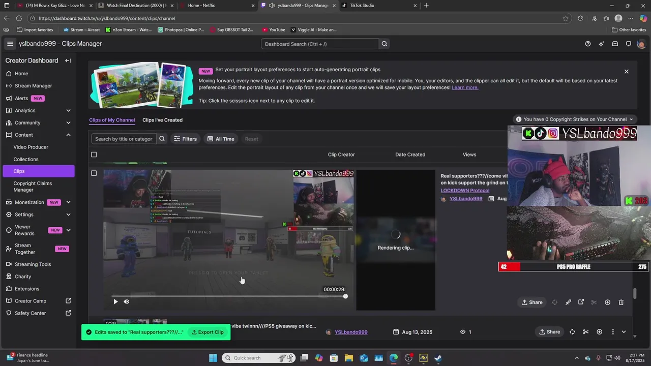The width and height of the screenshot is (651, 366).
Task: Expand the Viewer Rewards sidebar section
Action: coord(68,230)
